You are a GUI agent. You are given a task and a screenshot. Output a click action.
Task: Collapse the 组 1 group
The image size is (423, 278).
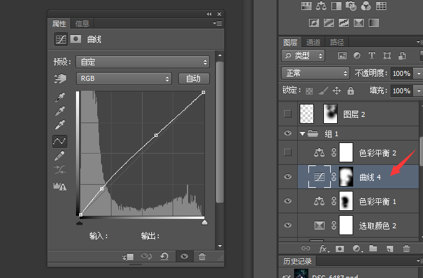click(x=302, y=134)
